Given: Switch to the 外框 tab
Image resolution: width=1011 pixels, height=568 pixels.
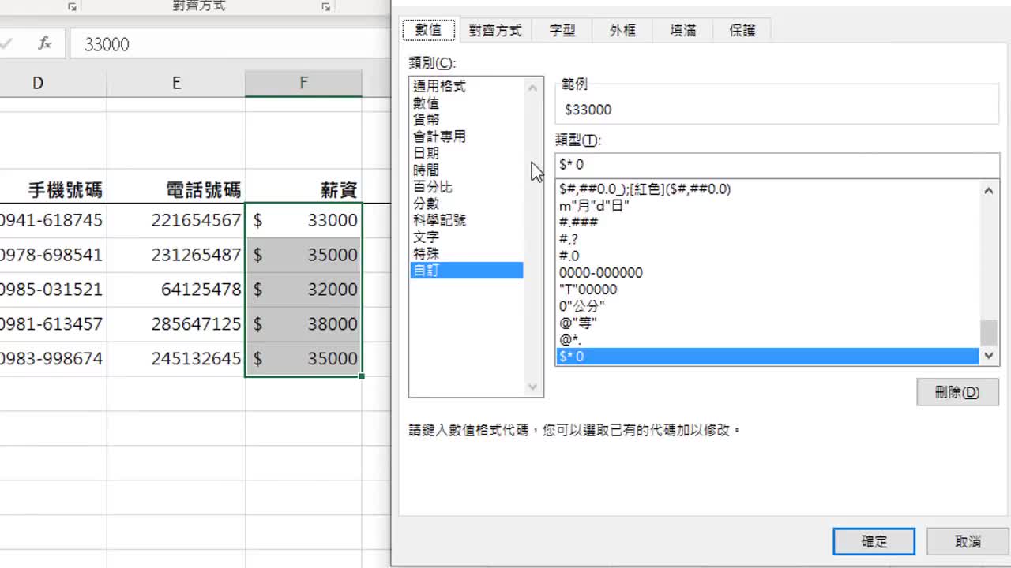Looking at the screenshot, I should click(622, 30).
